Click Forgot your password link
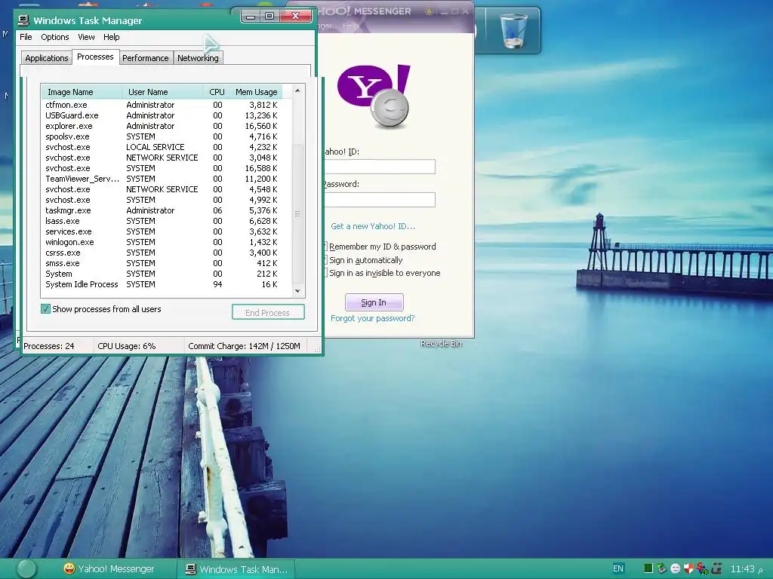Viewport: 773px width, 579px height. tap(373, 318)
